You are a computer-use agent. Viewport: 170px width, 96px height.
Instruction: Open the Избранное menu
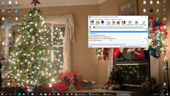[107, 19]
